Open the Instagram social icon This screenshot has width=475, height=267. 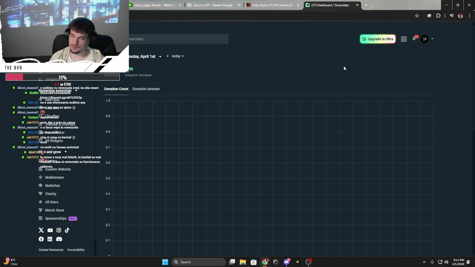[59, 230]
